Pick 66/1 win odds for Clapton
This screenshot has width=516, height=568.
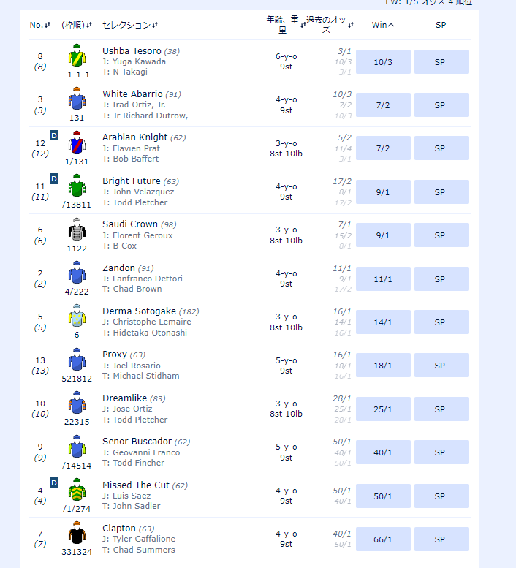point(383,539)
